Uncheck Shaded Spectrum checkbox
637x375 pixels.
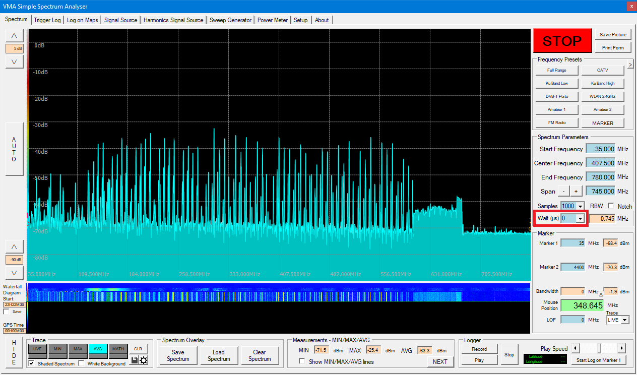click(32, 363)
